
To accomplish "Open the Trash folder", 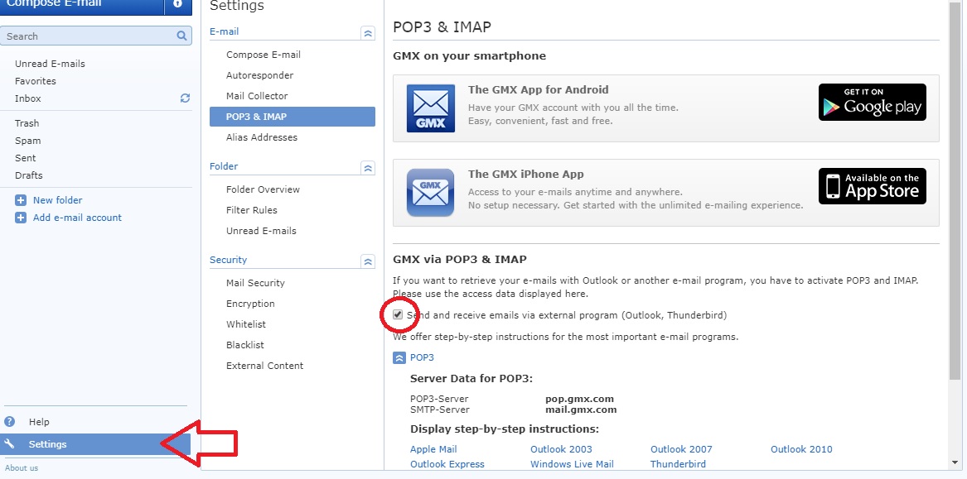I will [x=27, y=123].
